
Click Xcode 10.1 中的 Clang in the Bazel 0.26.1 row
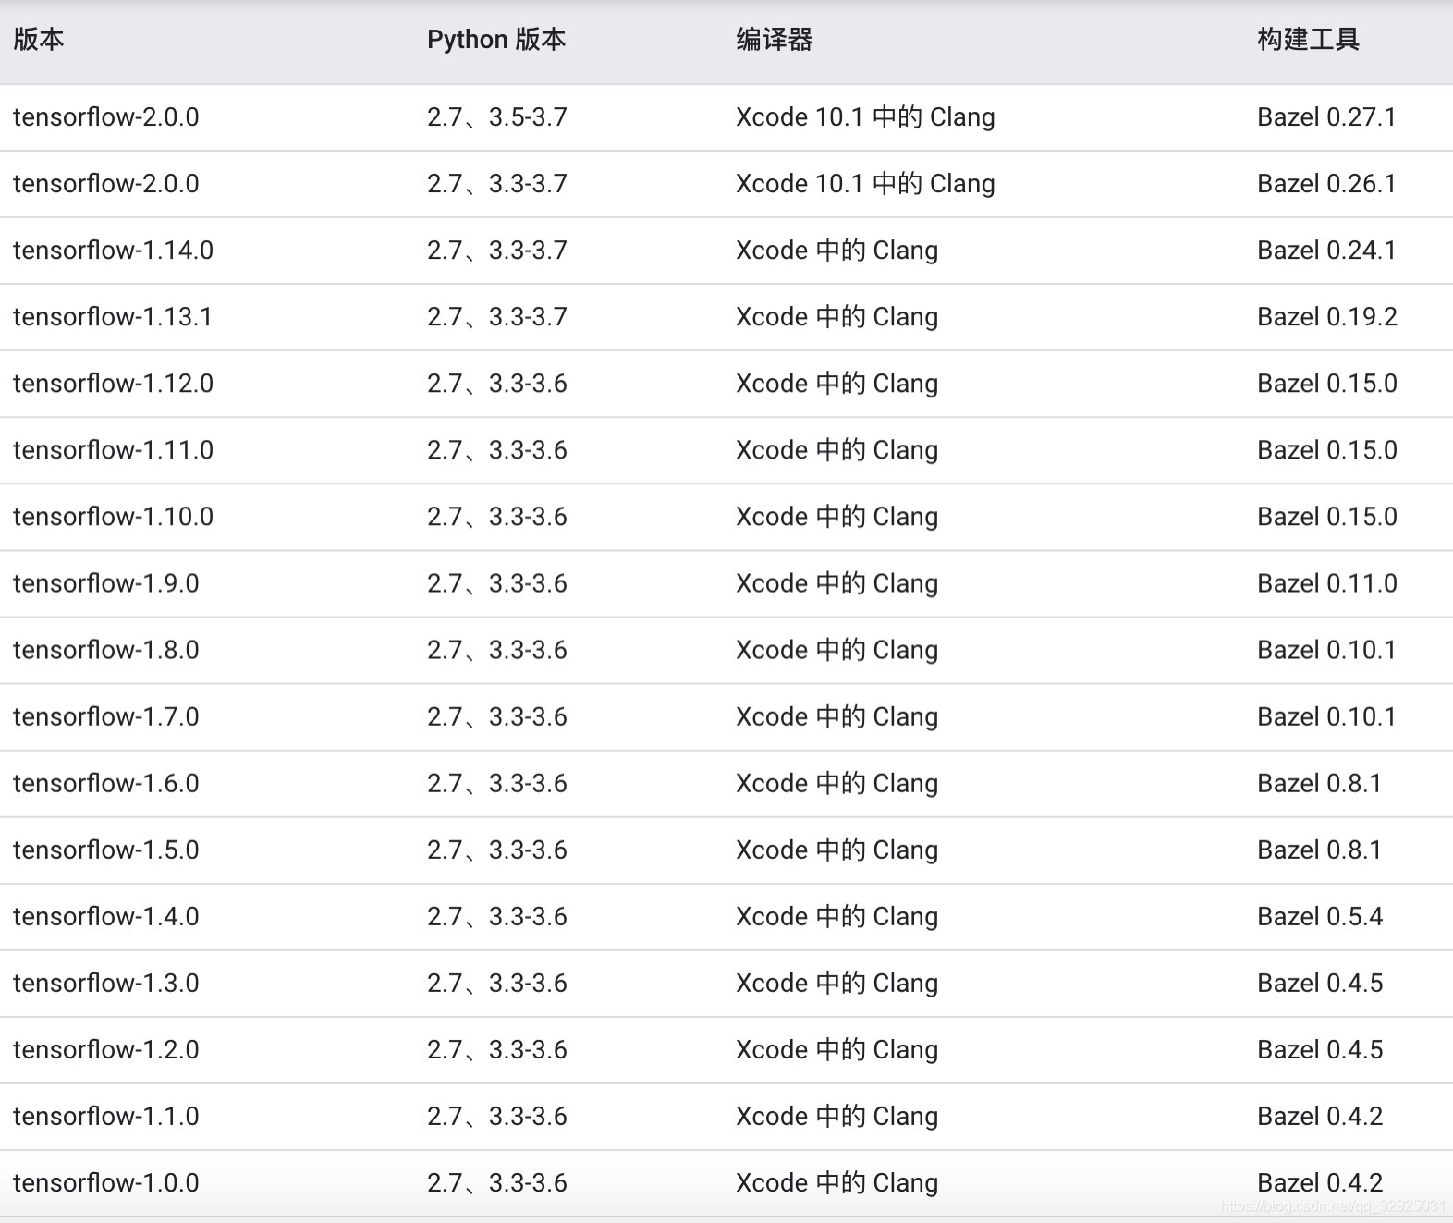point(865,184)
